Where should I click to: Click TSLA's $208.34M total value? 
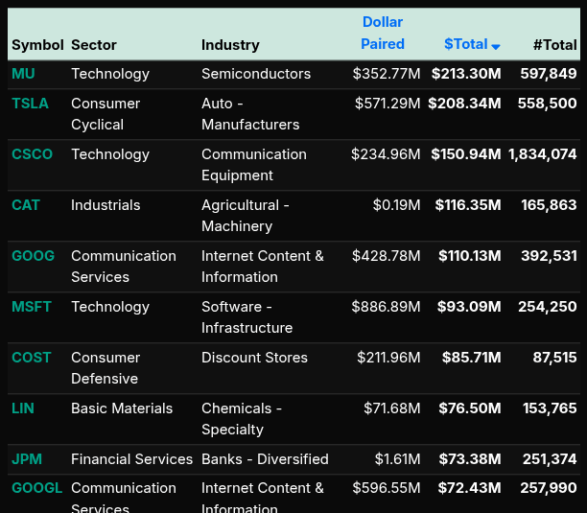pos(464,104)
